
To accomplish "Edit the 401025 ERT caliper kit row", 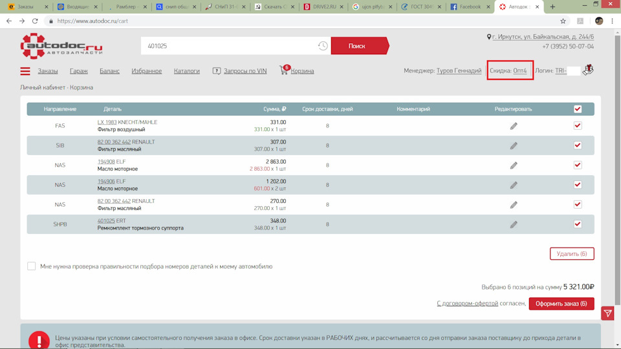I will click(514, 224).
